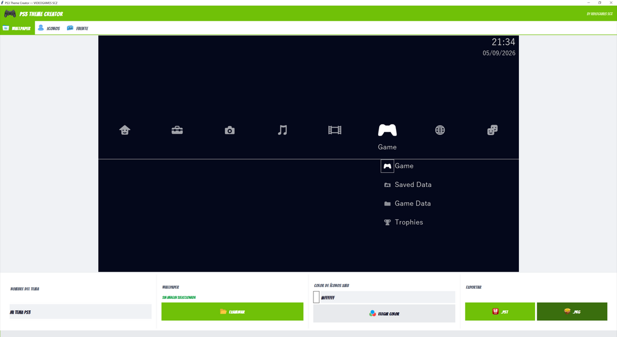Image resolution: width=617 pixels, height=337 pixels.
Task: Click Examinar to browse for wallpaper
Action: pos(232,311)
